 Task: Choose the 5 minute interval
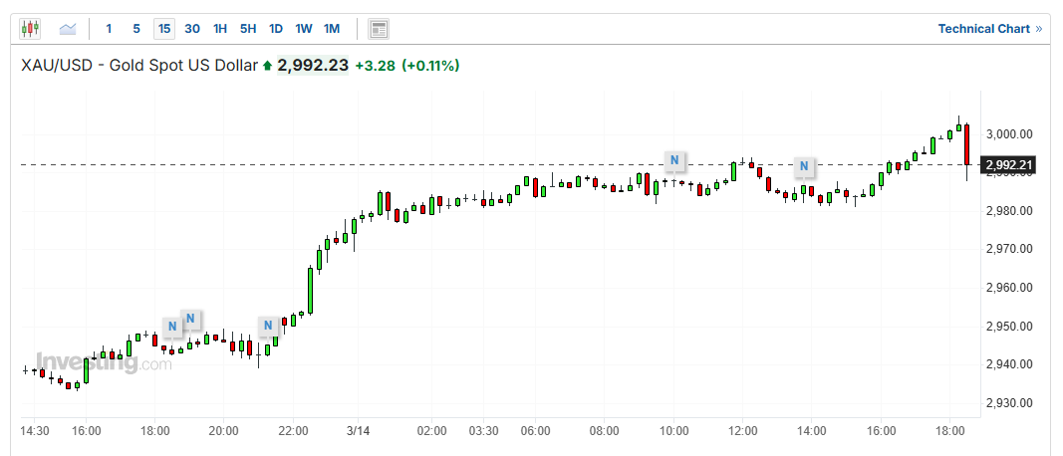(x=136, y=29)
